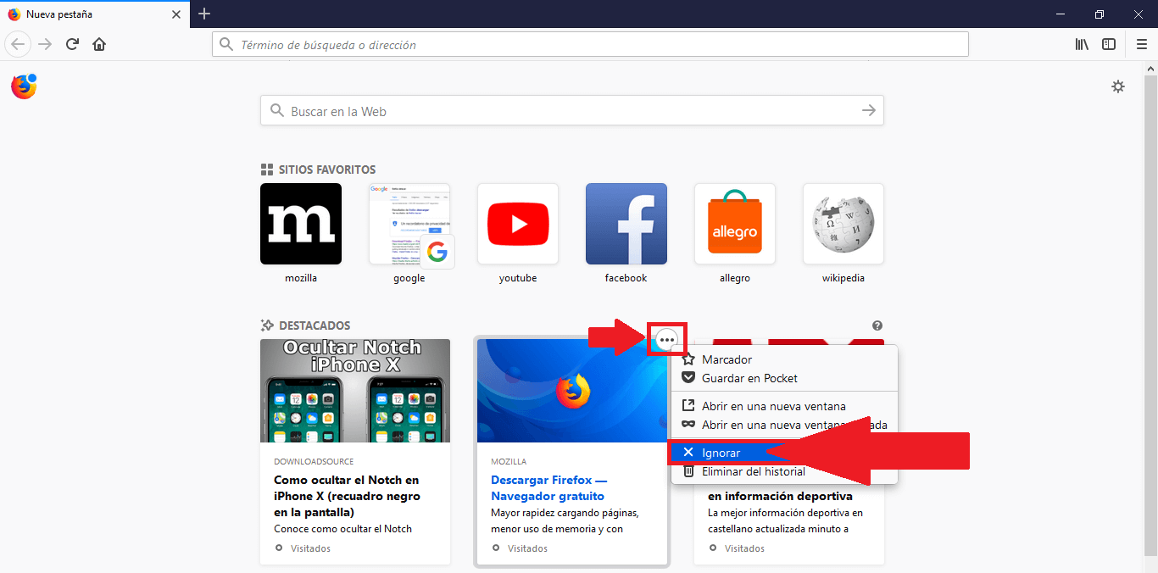
Task: Select the Nueva pestaña tab
Action: tap(95, 14)
